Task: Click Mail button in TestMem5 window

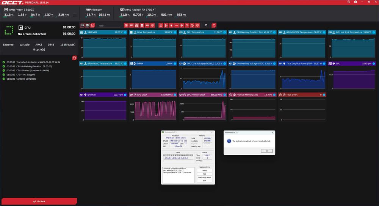Action: click(205, 174)
